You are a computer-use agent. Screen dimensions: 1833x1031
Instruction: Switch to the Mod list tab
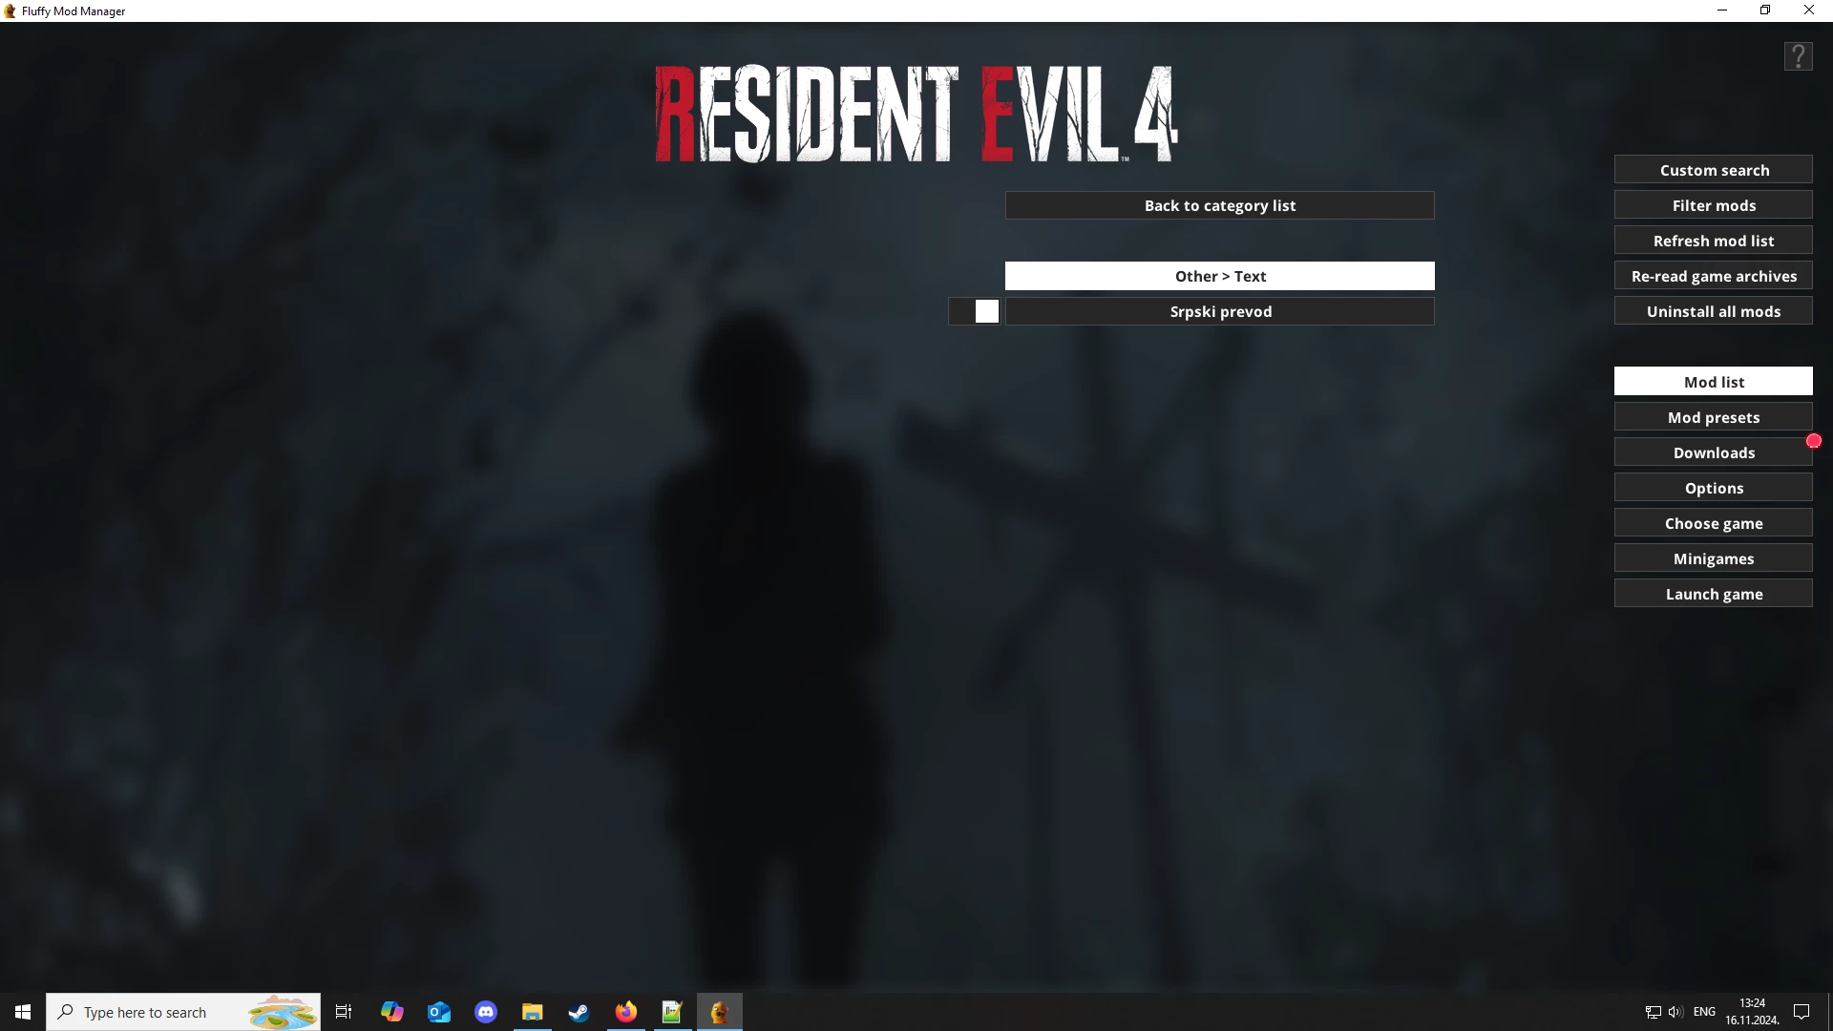coord(1713,382)
